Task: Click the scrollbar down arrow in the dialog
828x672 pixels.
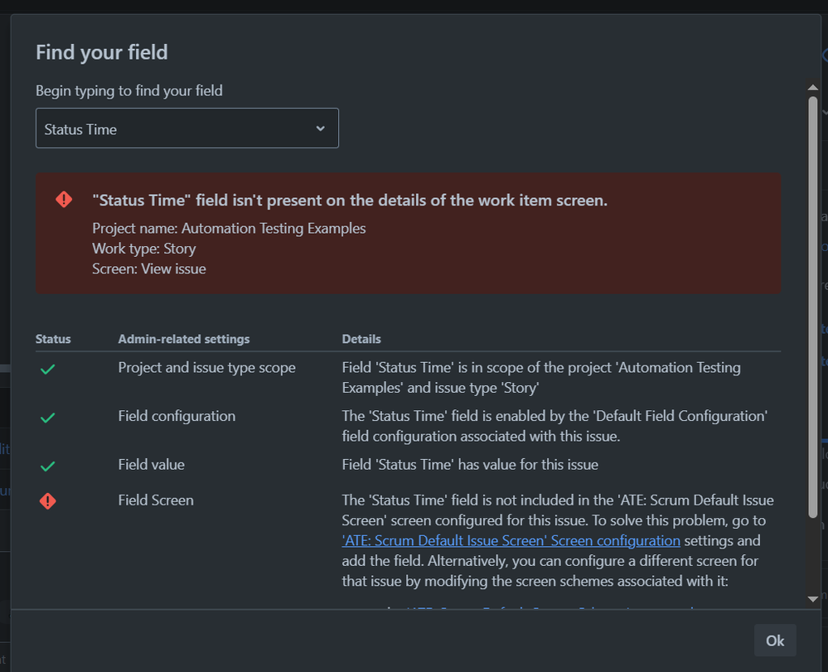Action: [x=813, y=598]
